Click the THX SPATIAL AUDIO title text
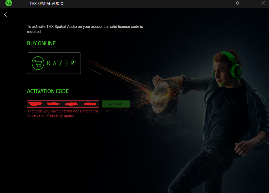This screenshot has width=269, height=193. coord(46,4)
